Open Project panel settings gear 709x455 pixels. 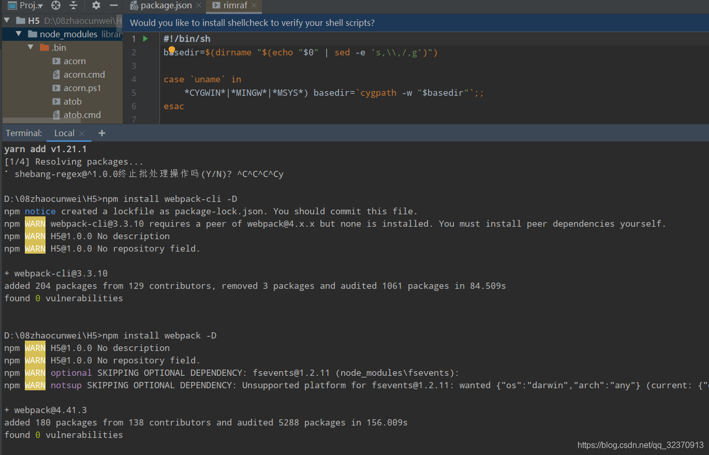pyautogui.click(x=96, y=6)
